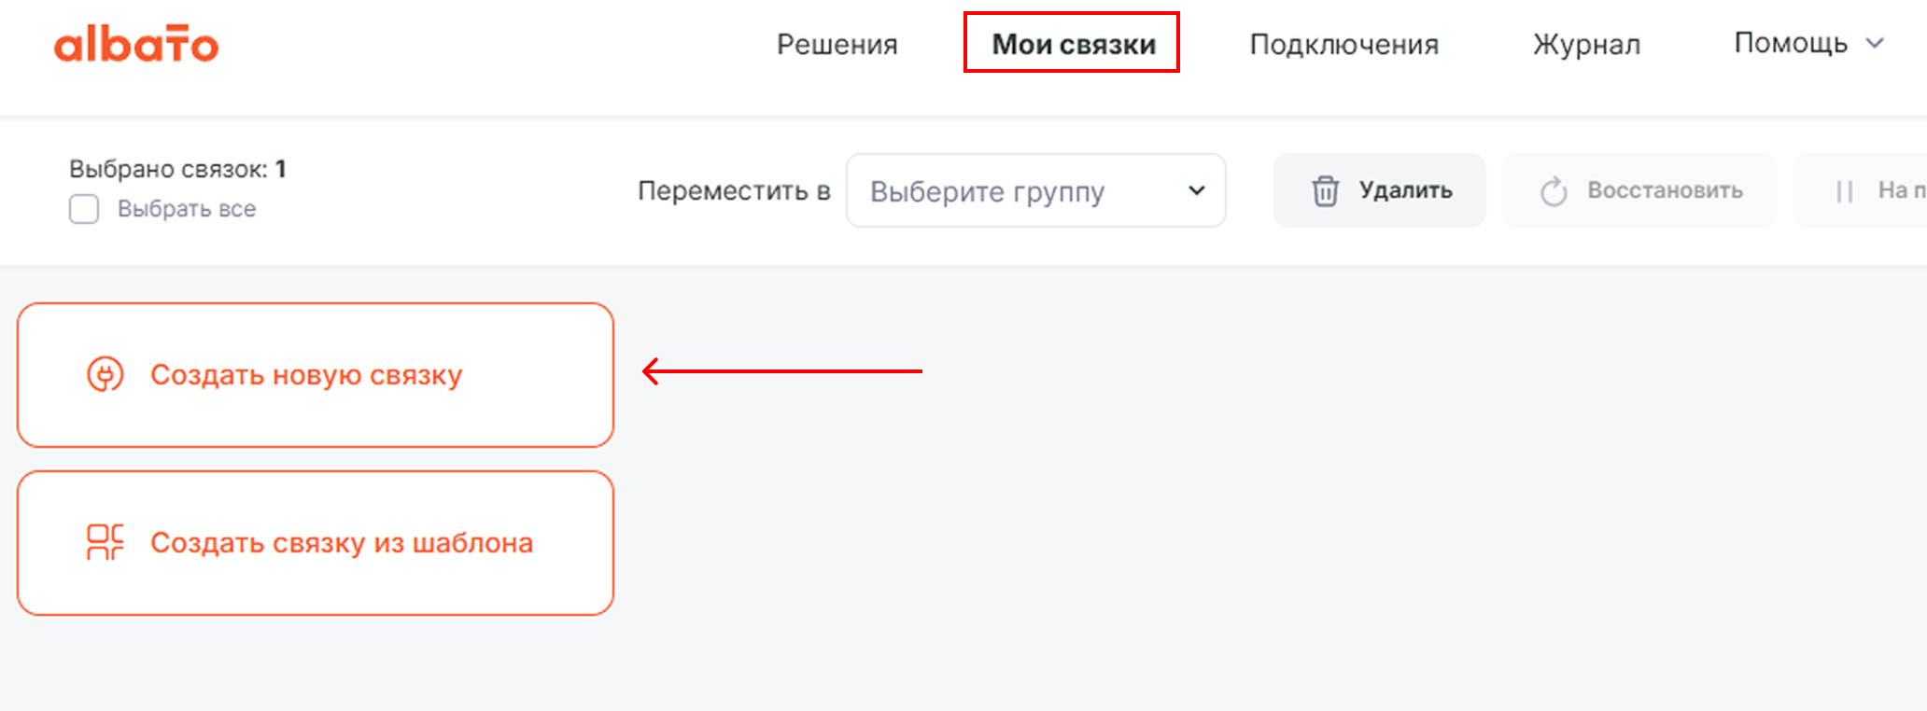
Task: Click the plug icon in Создать новую связку
Action: (x=105, y=374)
